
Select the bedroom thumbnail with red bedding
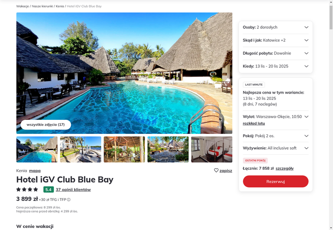coord(212,149)
